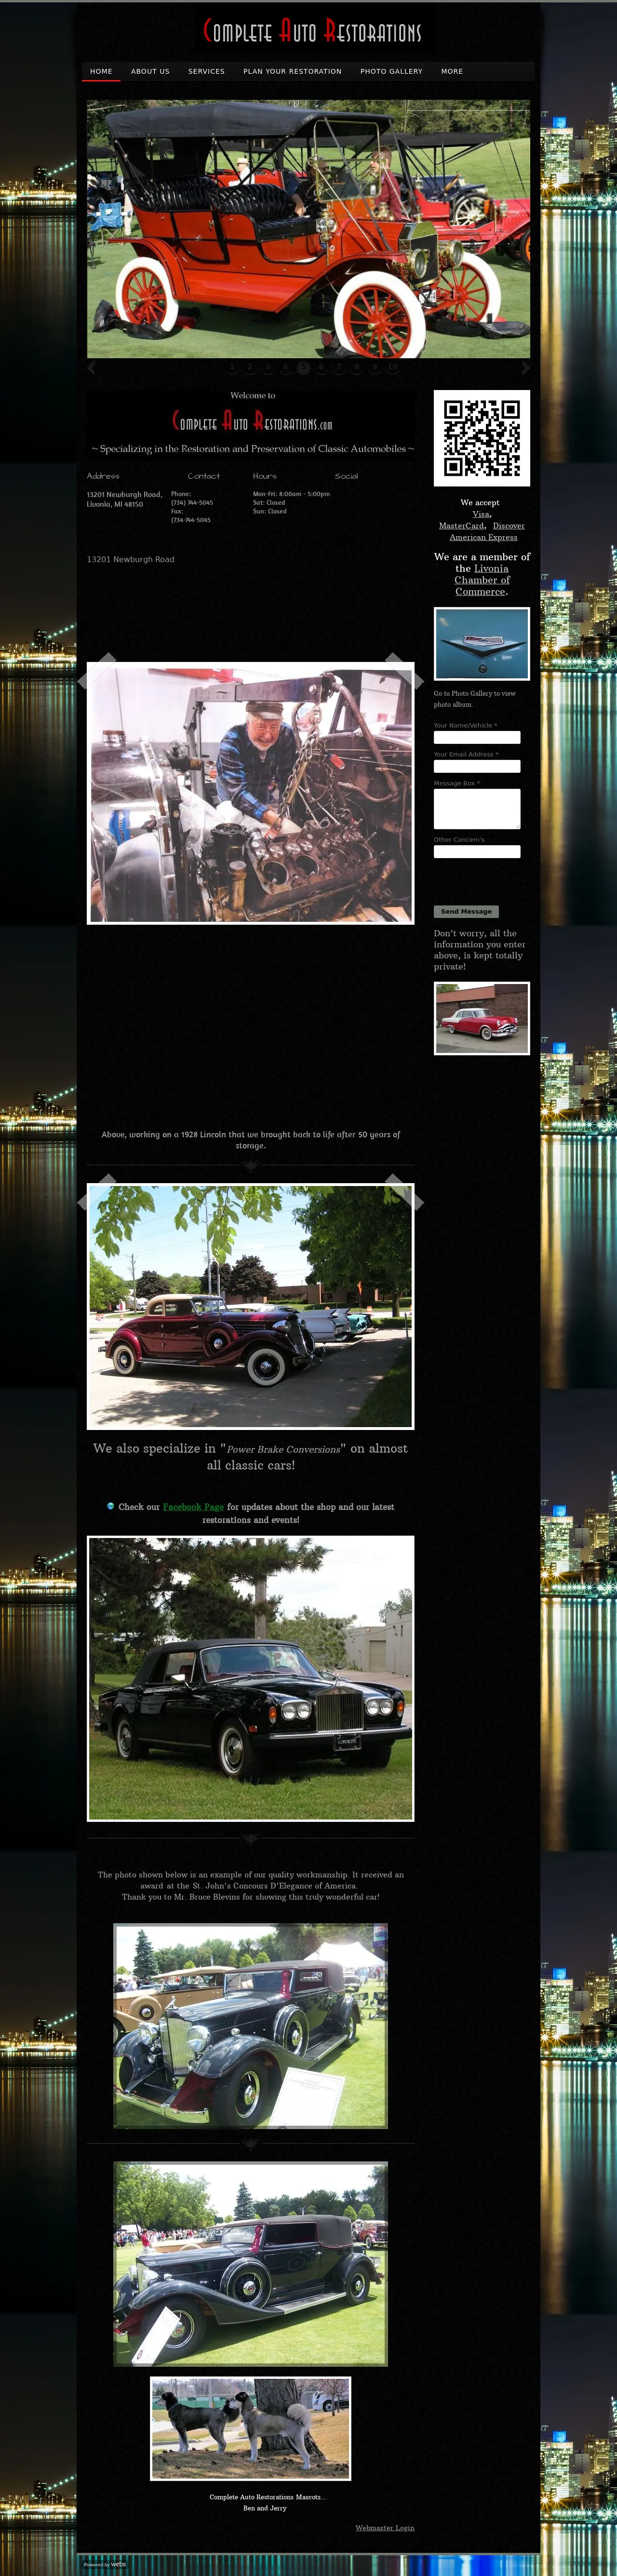
Task: Click the Complete Auto Restorations header logo
Action: 312,31
